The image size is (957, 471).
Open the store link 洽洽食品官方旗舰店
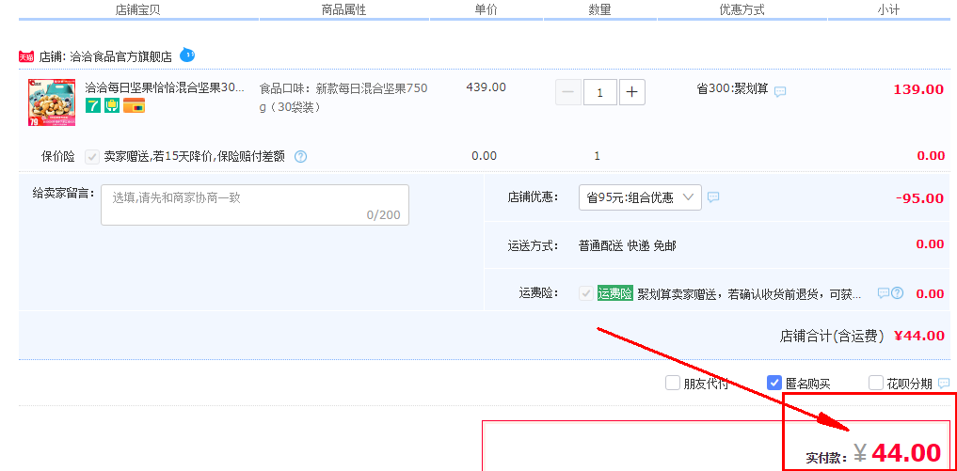[x=120, y=56]
